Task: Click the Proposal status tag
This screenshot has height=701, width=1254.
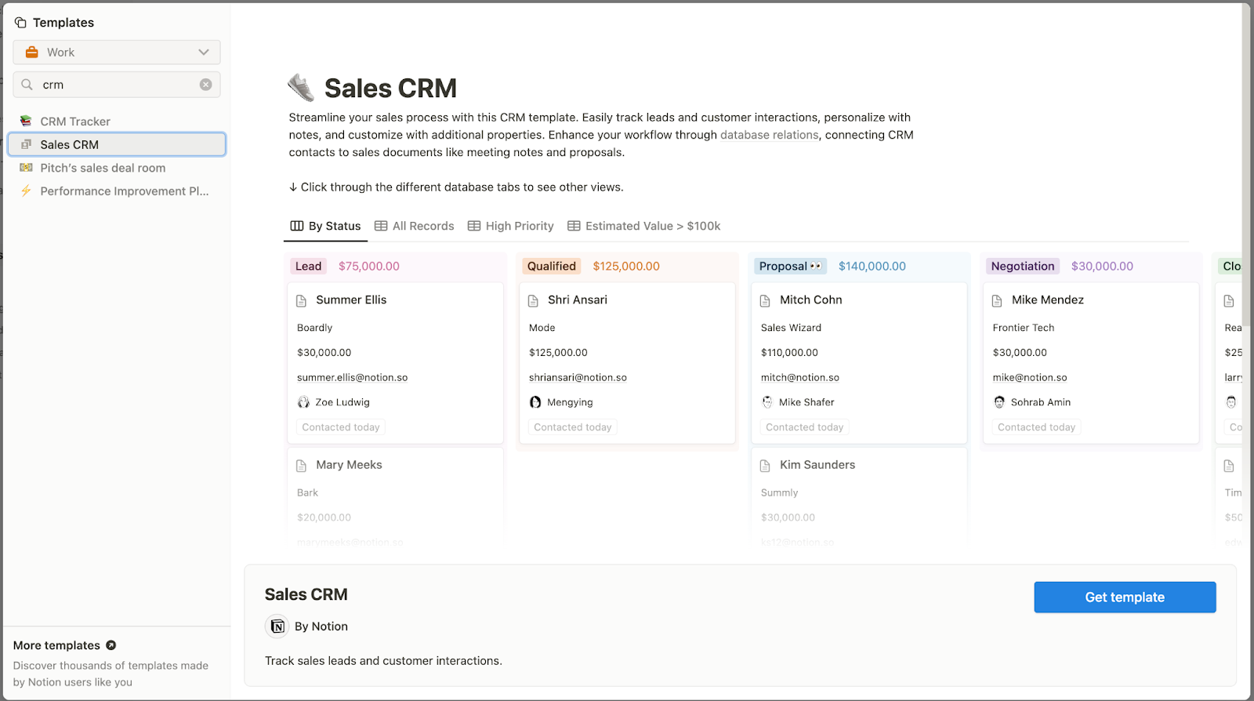Action: coord(790,266)
